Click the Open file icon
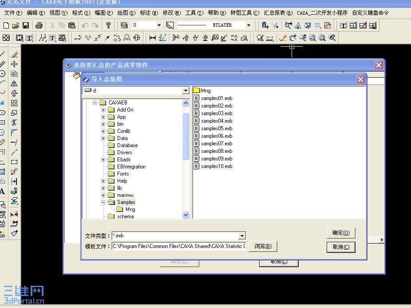This screenshot has height=308, width=411. click(x=16, y=25)
